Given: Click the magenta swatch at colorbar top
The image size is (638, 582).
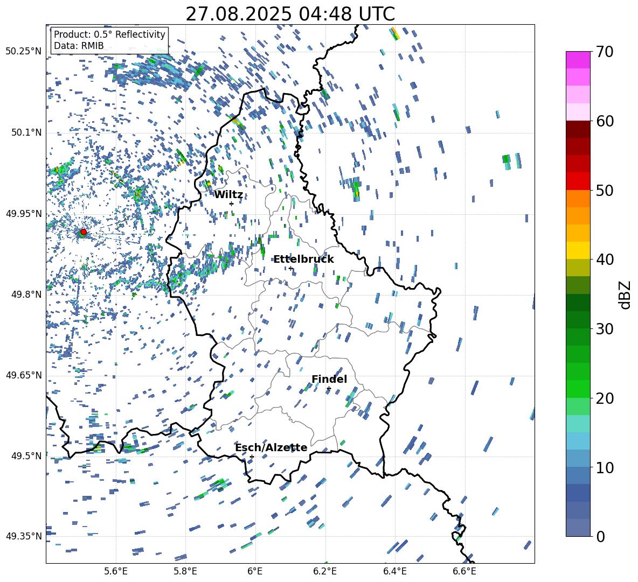Looking at the screenshot, I should (x=578, y=60).
